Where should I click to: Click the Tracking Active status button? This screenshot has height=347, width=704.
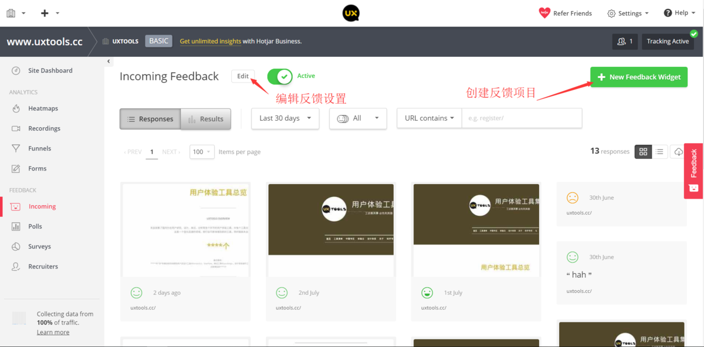(x=668, y=42)
